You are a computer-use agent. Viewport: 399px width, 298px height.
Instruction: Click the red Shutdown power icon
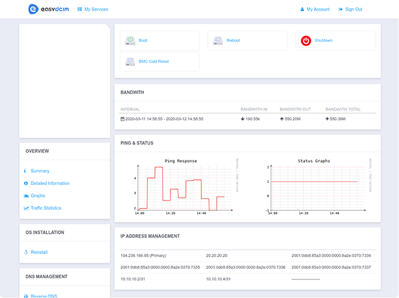pyautogui.click(x=306, y=41)
